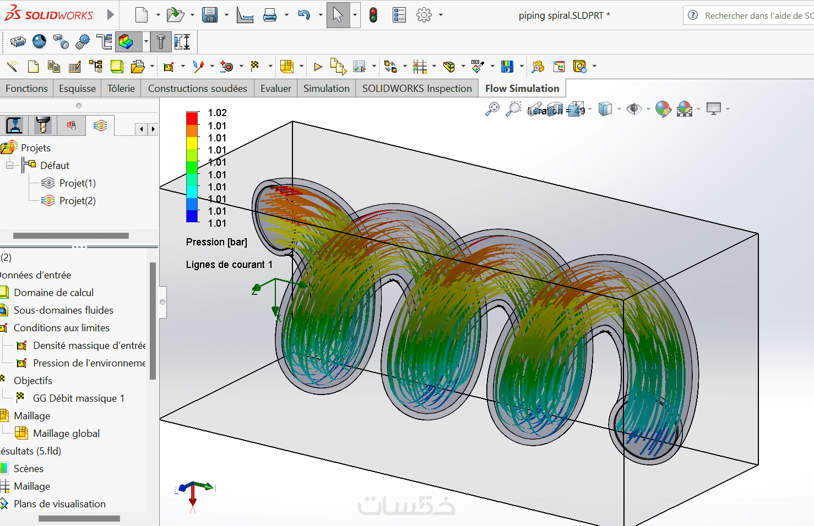Screen dimensions: 814x526
Task: Select Projet(1) in the project tree
Action: pos(78,183)
